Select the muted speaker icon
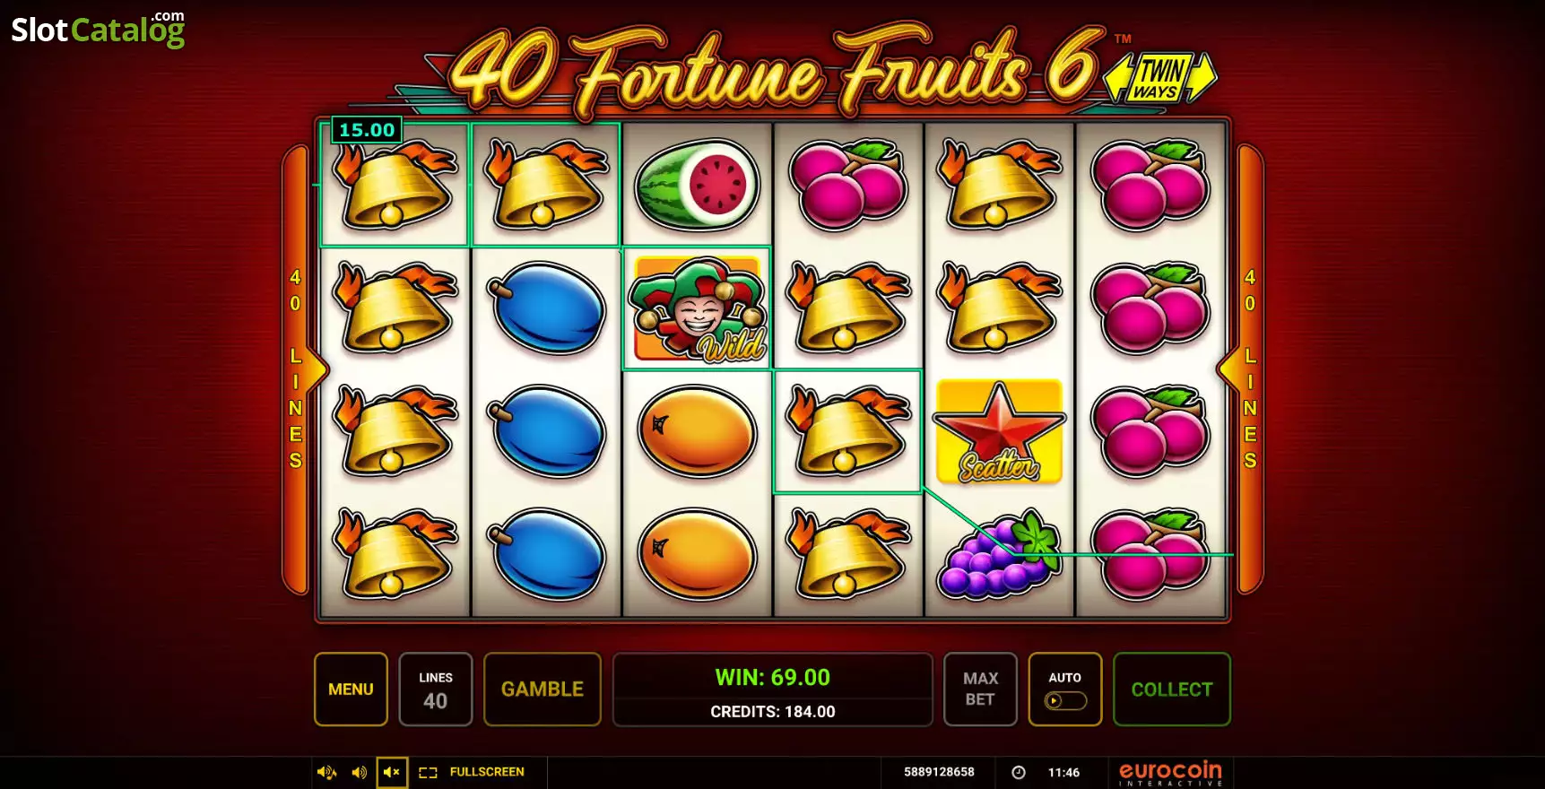 click(392, 772)
